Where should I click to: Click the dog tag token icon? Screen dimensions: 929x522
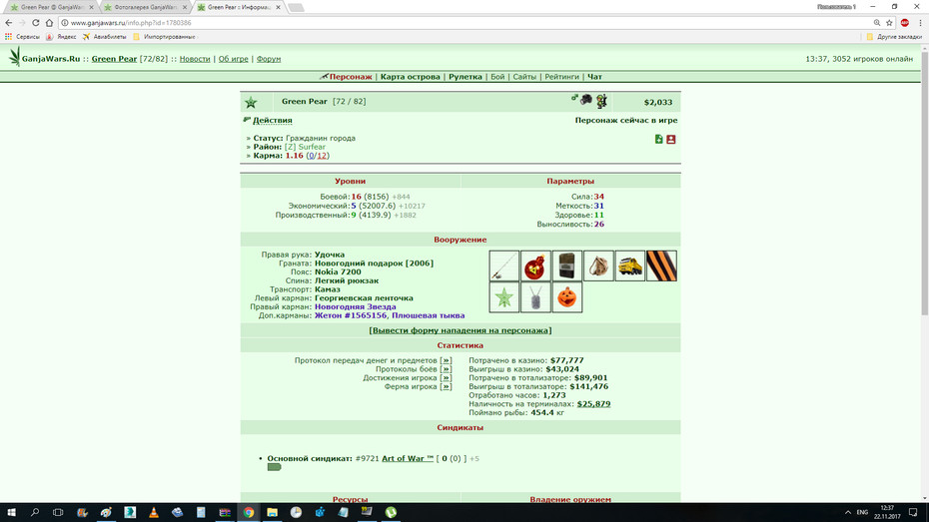pyautogui.click(x=535, y=297)
